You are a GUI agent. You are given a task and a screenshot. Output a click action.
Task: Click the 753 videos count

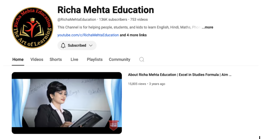click(139, 20)
